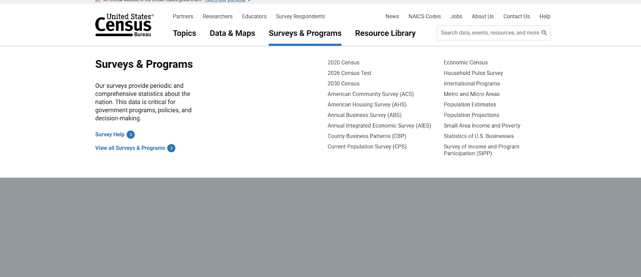Viewport: 641px width, 277px height.
Task: Open the 2030 Census link
Action: 343,83
